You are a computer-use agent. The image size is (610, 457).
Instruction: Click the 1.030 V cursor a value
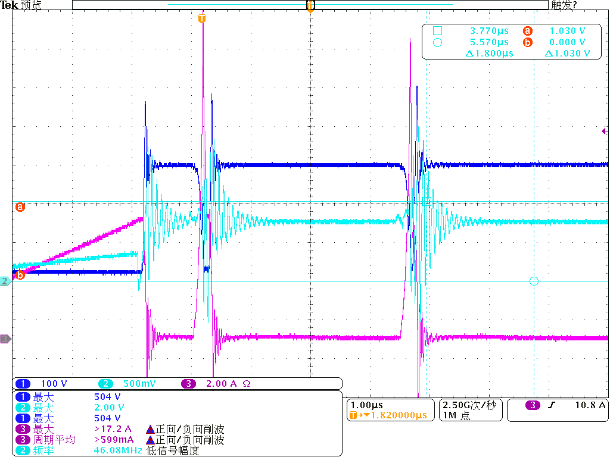567,31
